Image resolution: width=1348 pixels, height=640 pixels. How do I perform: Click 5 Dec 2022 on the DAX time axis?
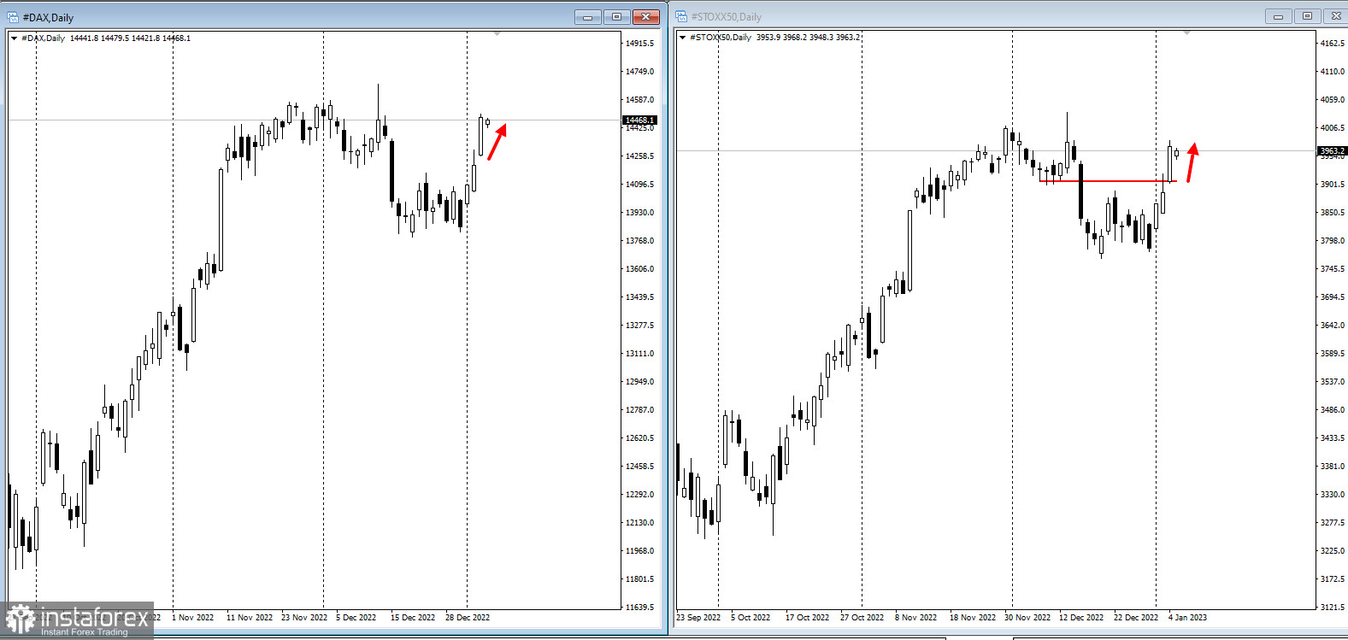[x=356, y=618]
